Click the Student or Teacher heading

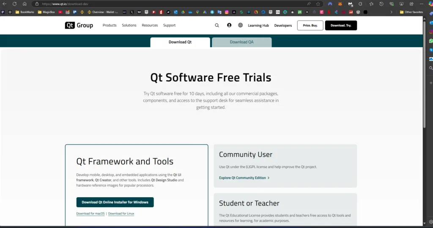249,203
